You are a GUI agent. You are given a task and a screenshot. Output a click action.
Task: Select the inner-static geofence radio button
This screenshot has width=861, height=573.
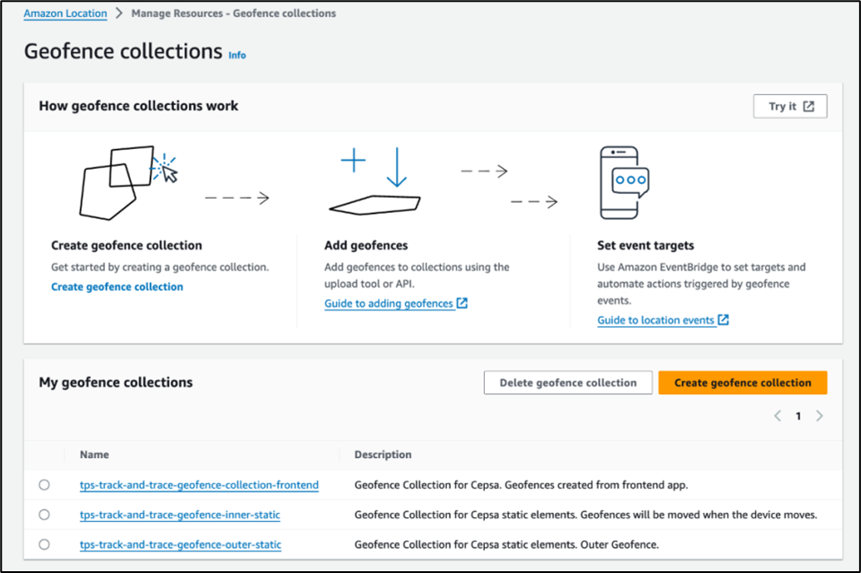pos(45,515)
